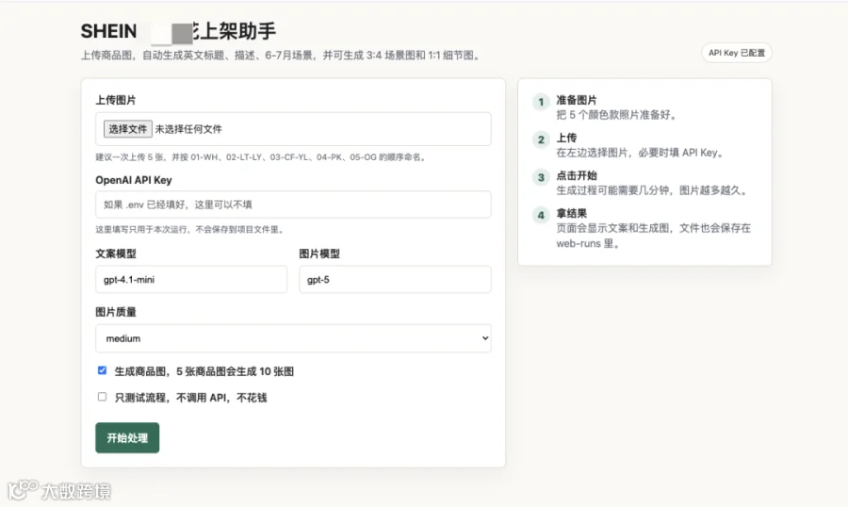Click the 生成商品图 checkbox label text
Image resolution: width=848 pixels, height=507 pixels.
pos(204,371)
